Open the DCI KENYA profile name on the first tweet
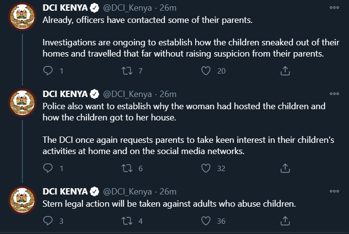Screen dimensions: 349x234 tap(65, 8)
